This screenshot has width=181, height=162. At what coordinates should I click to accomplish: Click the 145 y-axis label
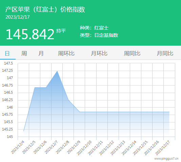[x=10, y=137]
